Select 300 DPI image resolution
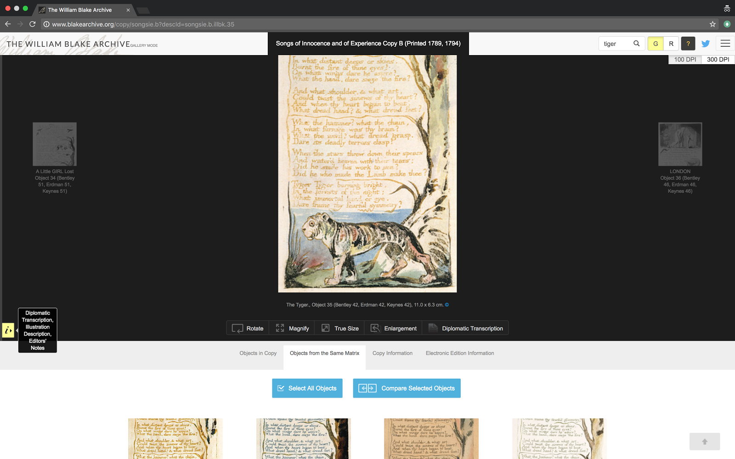This screenshot has height=459, width=735. click(718, 60)
